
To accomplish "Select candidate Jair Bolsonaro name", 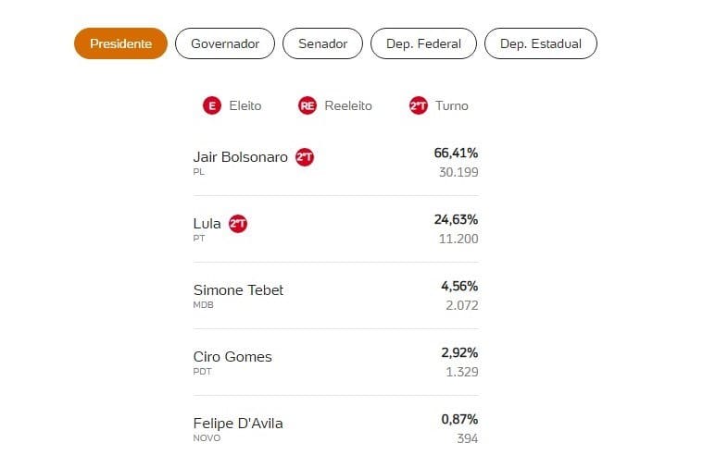I will (x=240, y=157).
